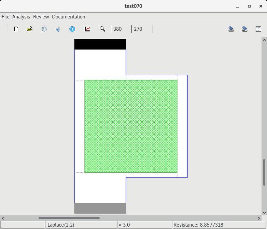Click the width field showing 380

click(121, 29)
